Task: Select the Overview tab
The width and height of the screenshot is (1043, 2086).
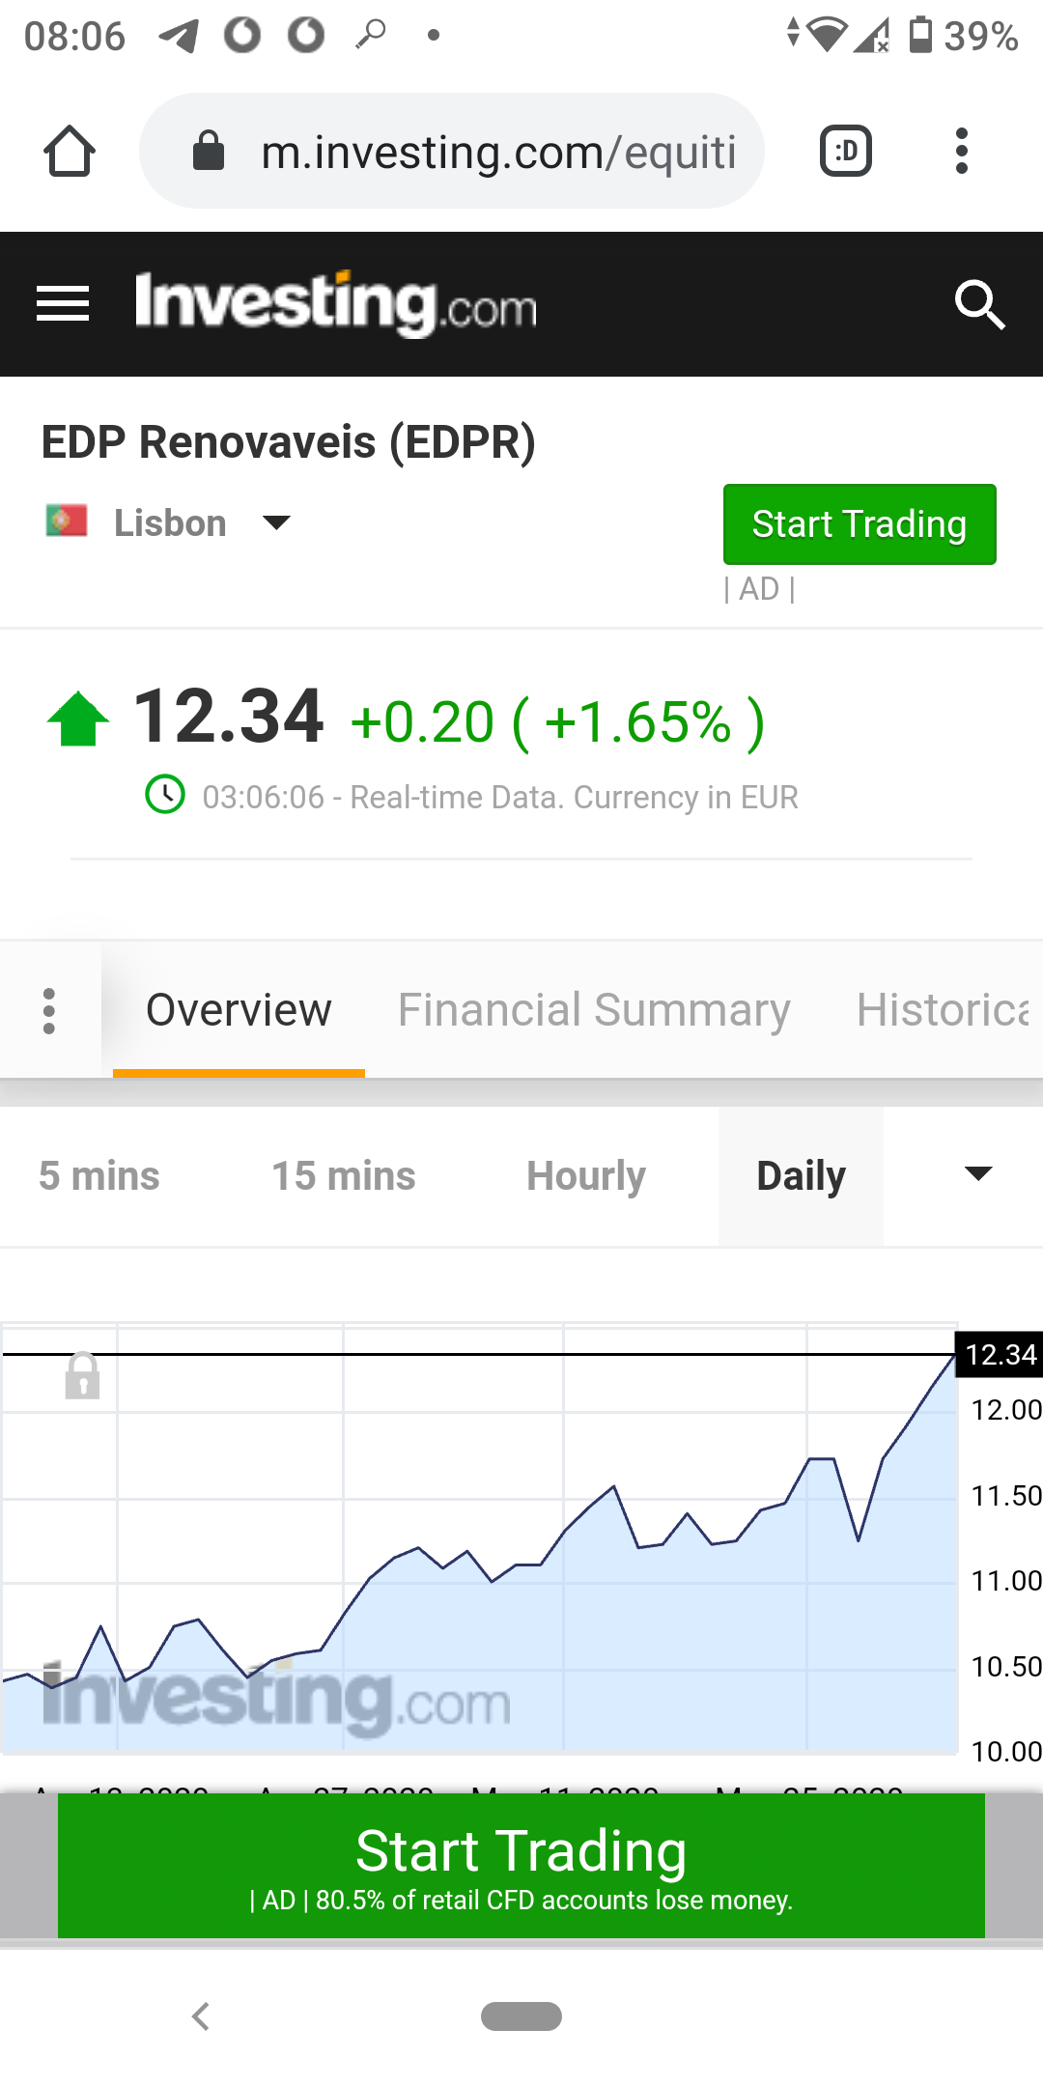Action: [239, 1010]
